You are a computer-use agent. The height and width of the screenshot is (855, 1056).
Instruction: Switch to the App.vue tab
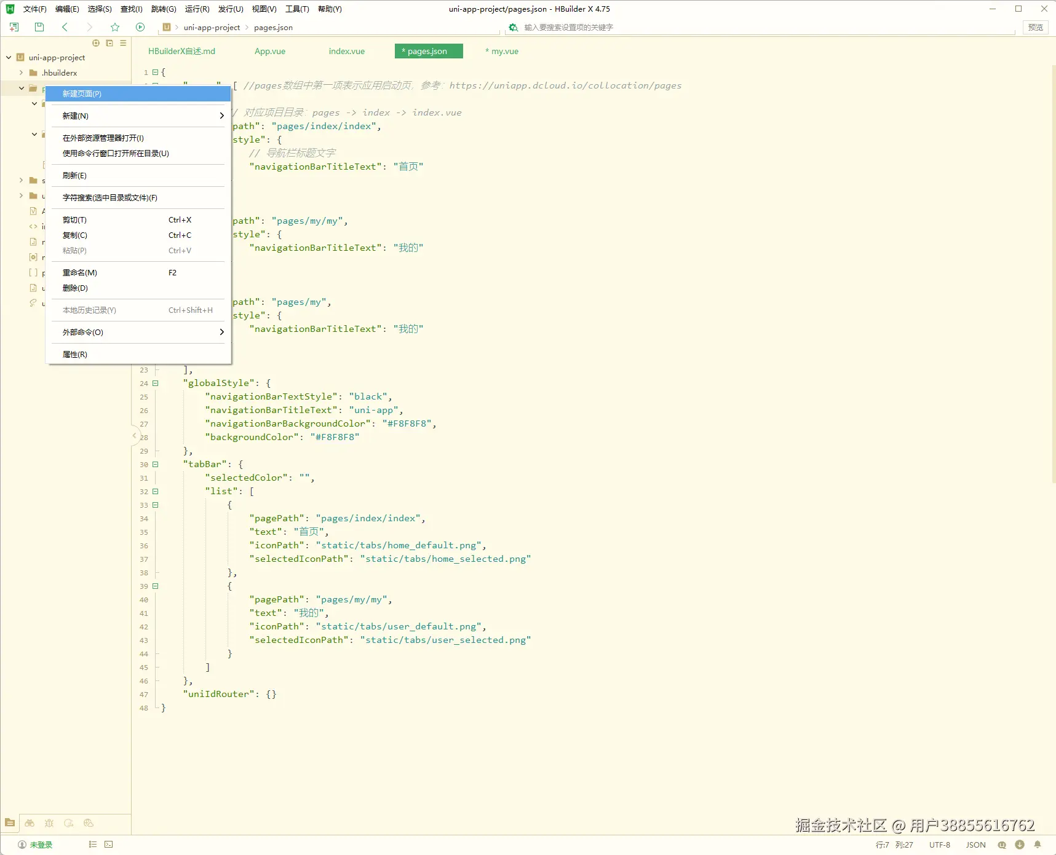(270, 51)
